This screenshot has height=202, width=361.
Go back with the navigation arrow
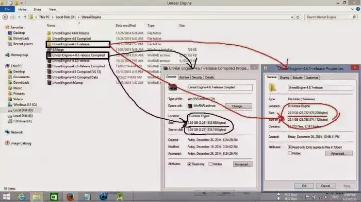pyautogui.click(x=5, y=17)
